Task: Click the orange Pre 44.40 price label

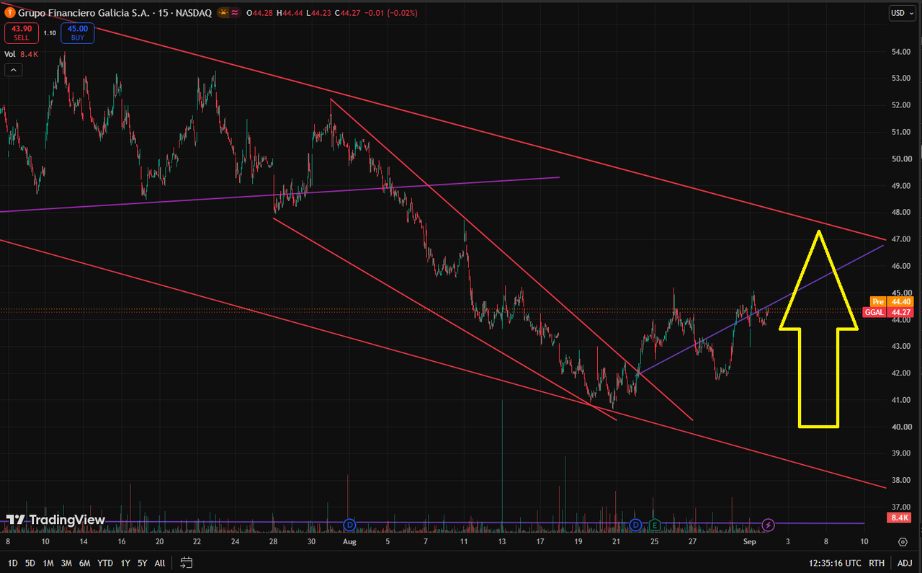Action: point(890,301)
